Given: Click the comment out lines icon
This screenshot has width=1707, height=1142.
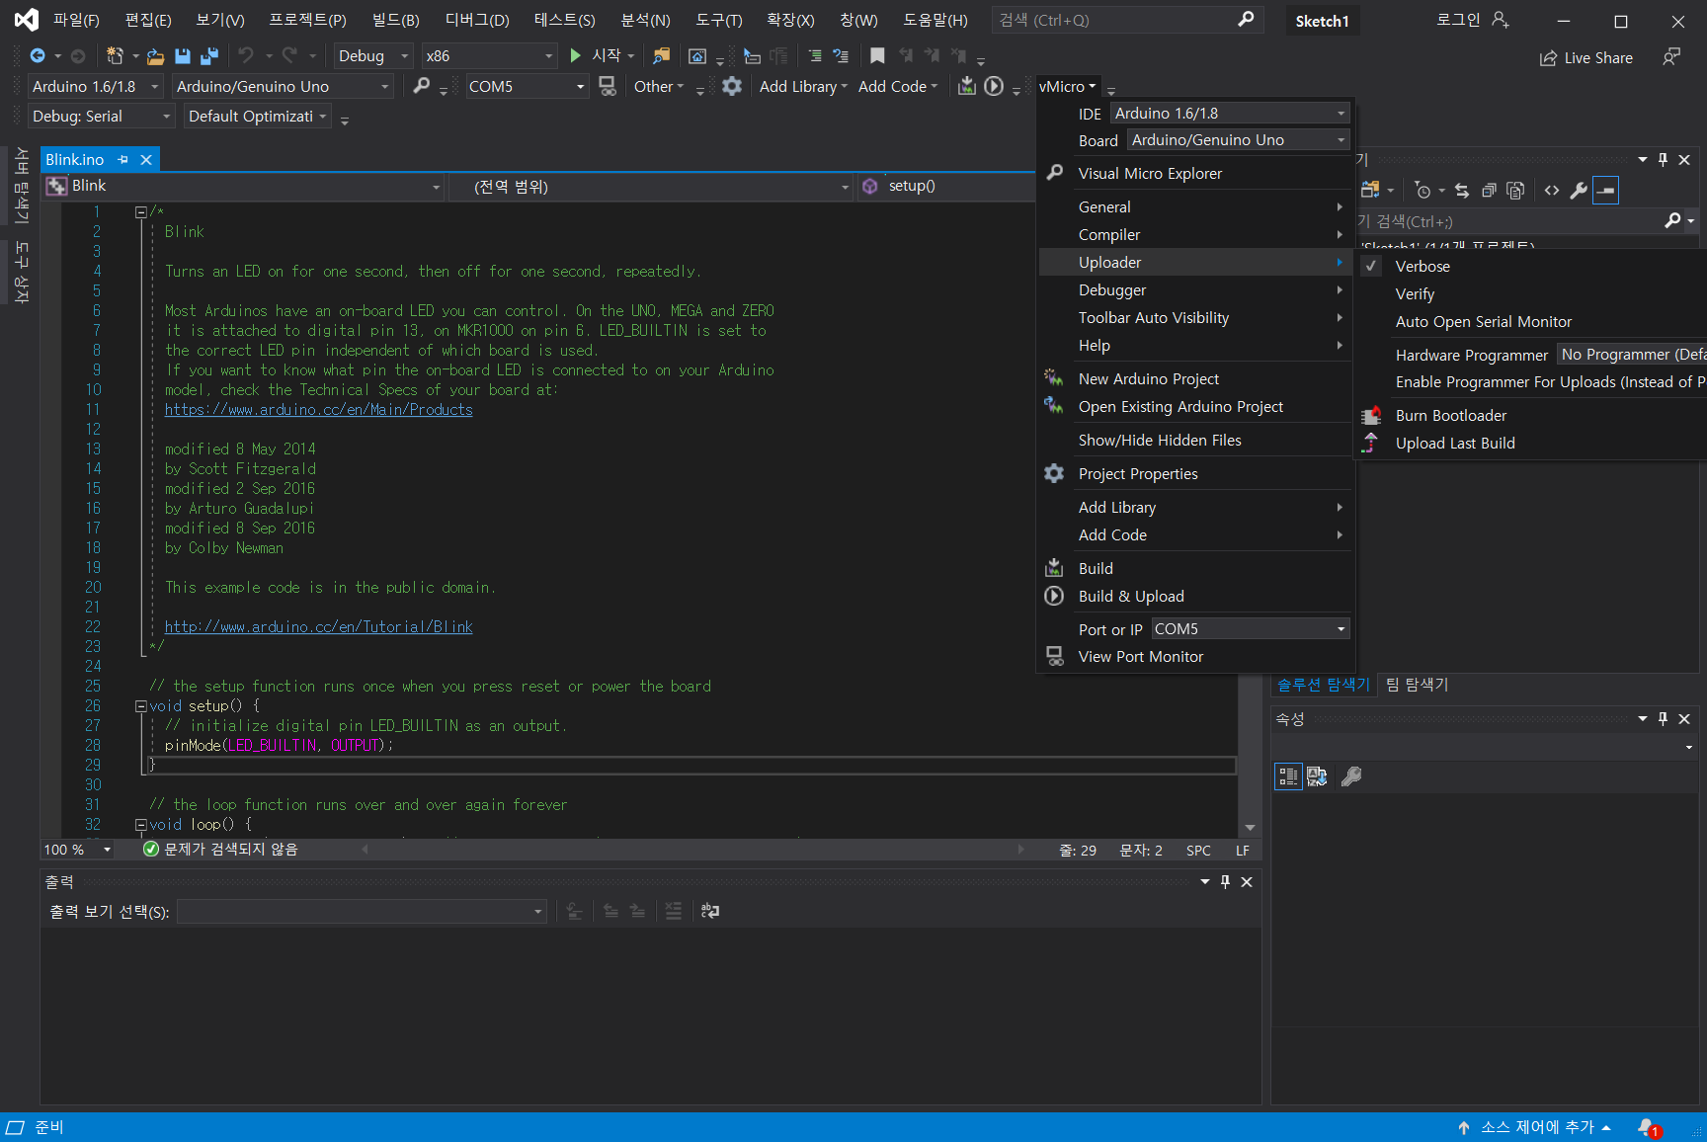Looking at the screenshot, I should (x=814, y=56).
